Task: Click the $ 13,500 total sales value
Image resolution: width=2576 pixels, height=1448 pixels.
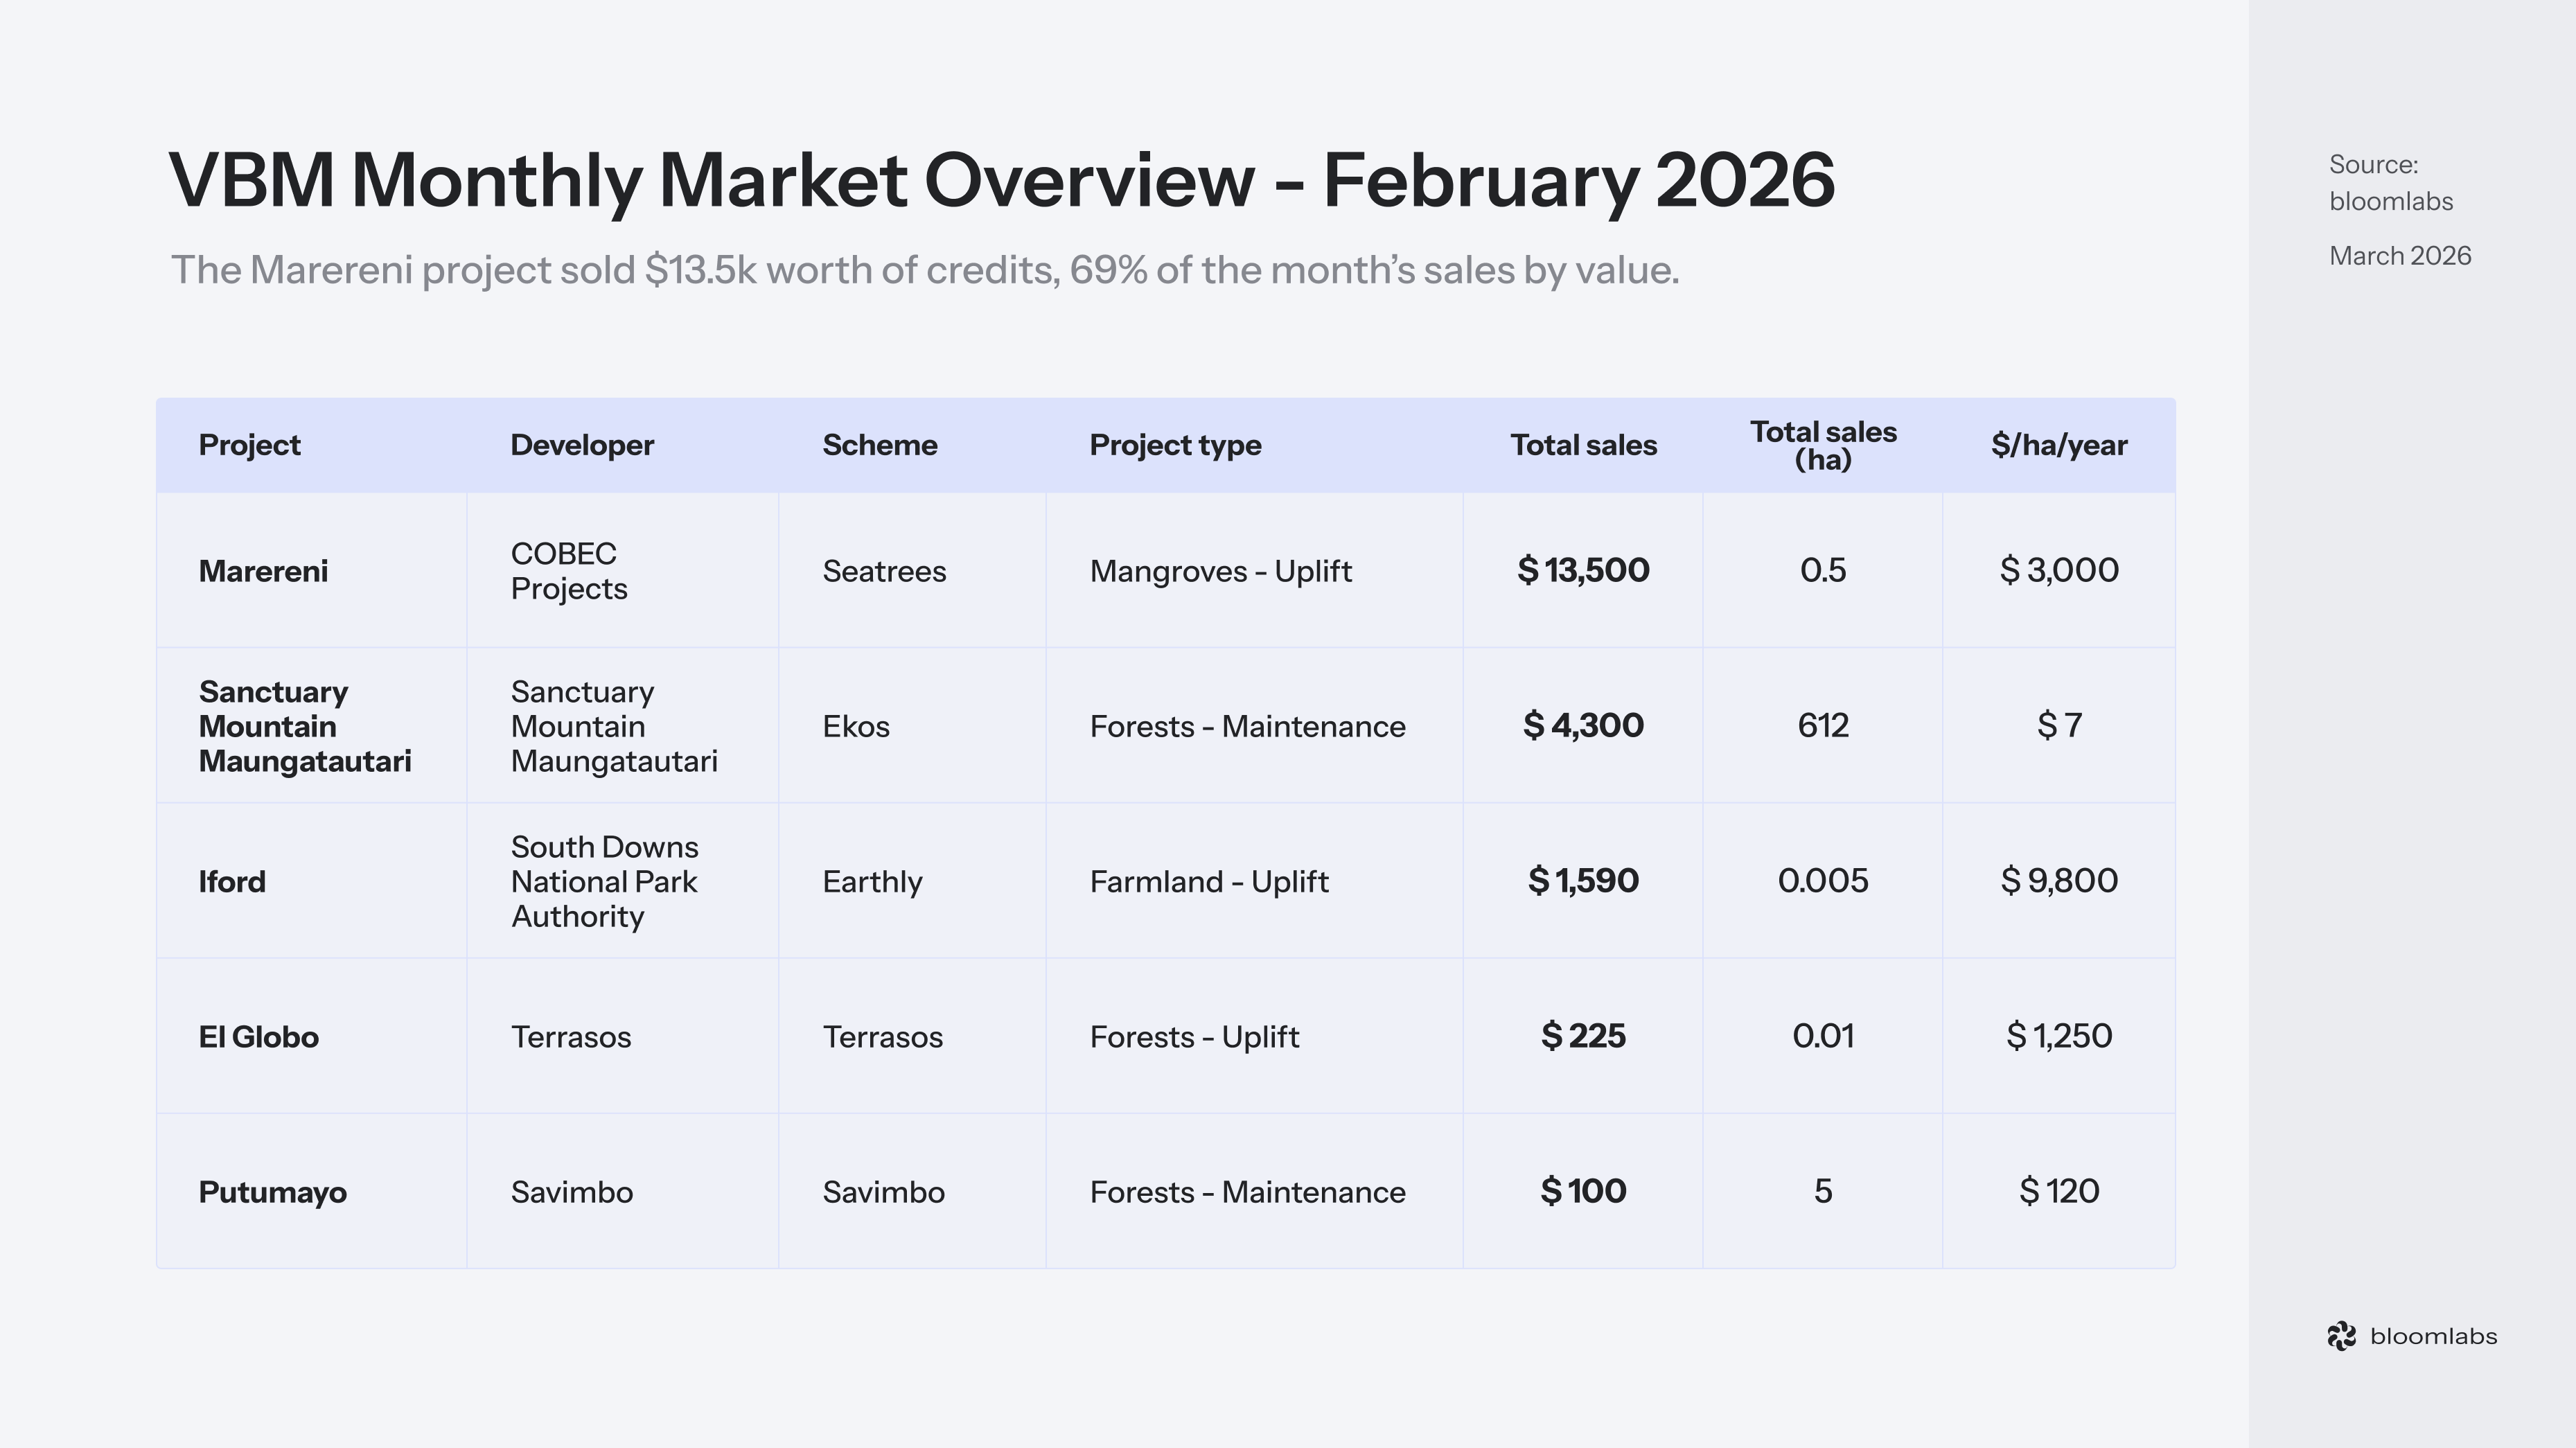Action: pos(1583,570)
